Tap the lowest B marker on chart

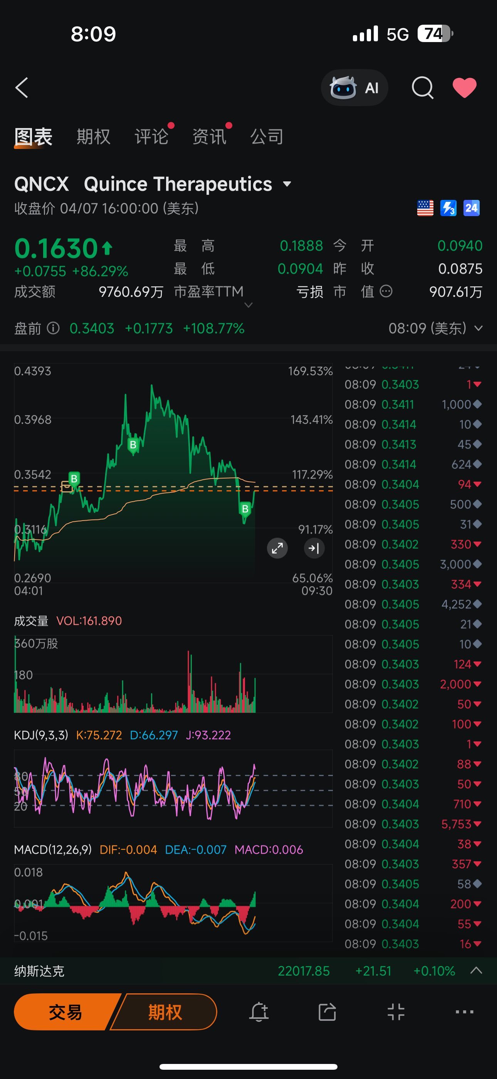pyautogui.click(x=245, y=510)
